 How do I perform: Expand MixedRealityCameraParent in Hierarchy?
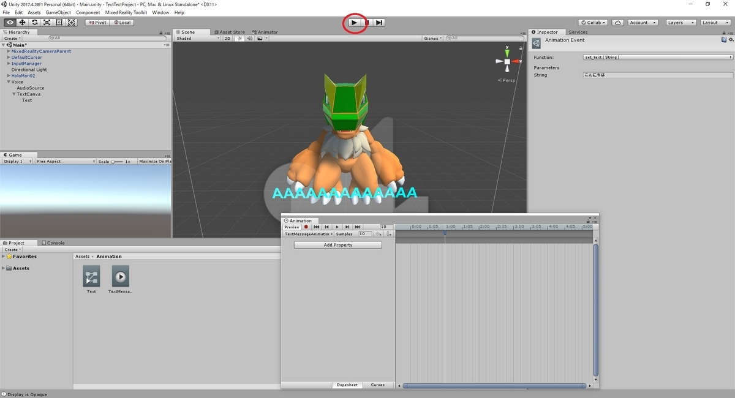(9, 51)
